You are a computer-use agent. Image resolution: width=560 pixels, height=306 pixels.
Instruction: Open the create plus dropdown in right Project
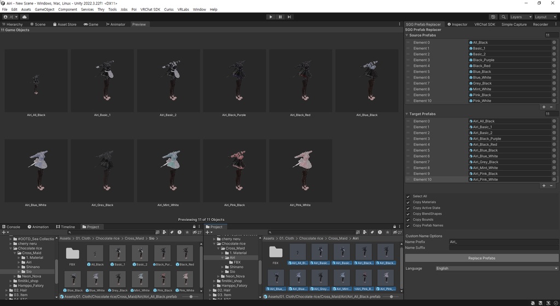[208, 232]
